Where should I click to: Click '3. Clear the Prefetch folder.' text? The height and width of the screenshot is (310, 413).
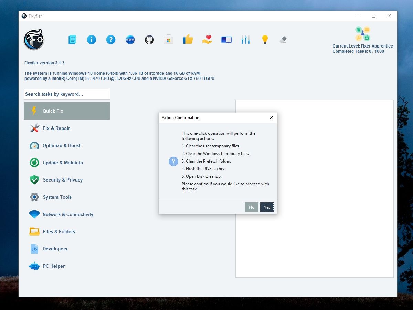[206, 161]
